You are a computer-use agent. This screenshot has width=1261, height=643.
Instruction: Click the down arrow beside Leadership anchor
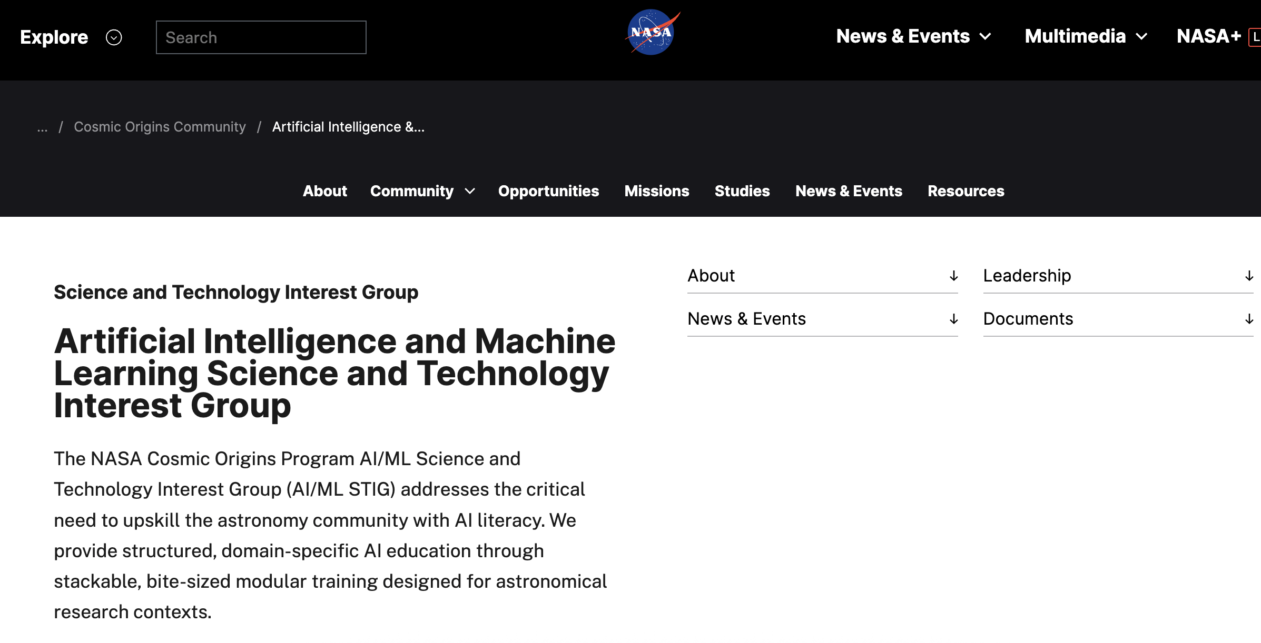pos(1248,276)
